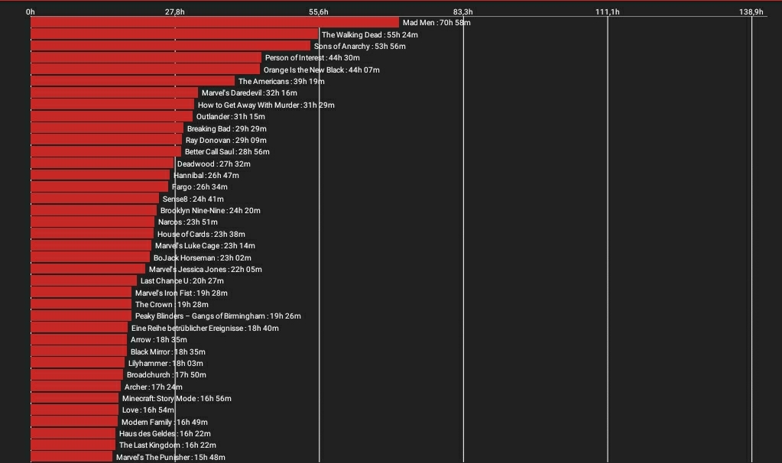Click 'Haus des Geldes : 16h 22m' label

click(164, 434)
